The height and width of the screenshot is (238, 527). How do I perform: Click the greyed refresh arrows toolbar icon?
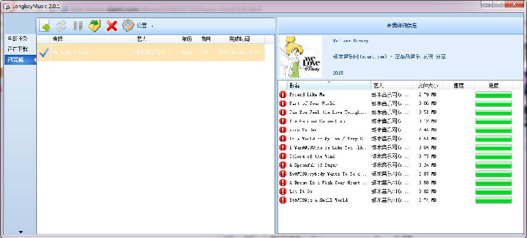(61, 26)
